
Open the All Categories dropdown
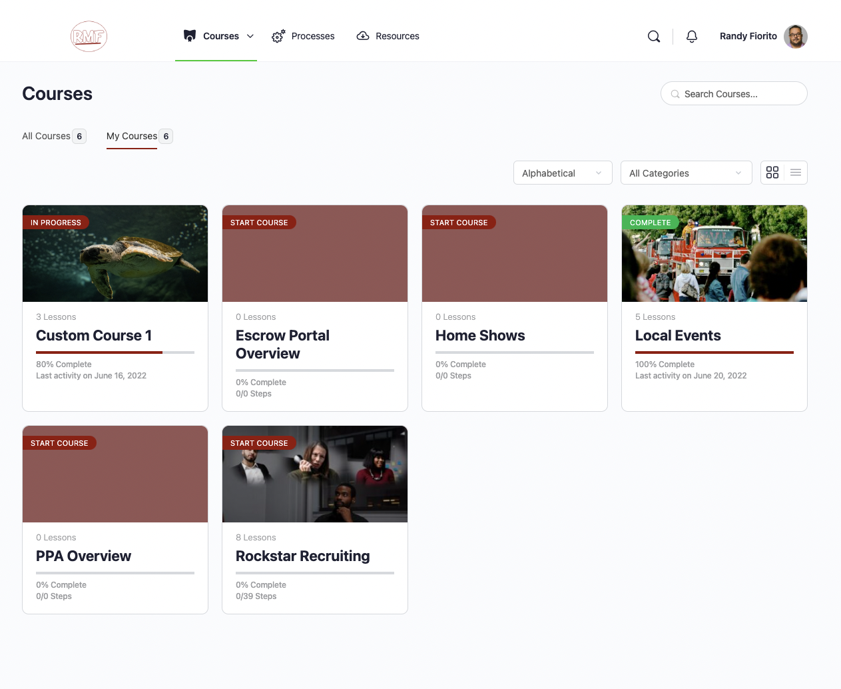pyautogui.click(x=687, y=173)
